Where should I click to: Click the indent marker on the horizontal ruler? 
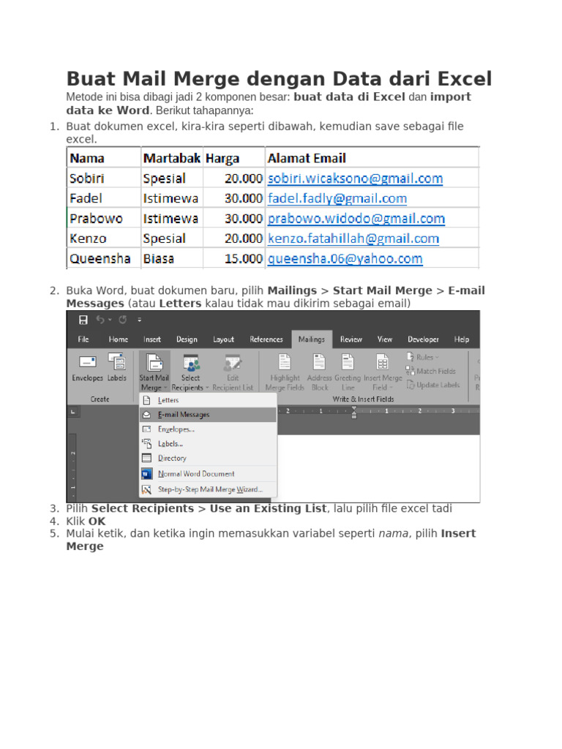(354, 413)
